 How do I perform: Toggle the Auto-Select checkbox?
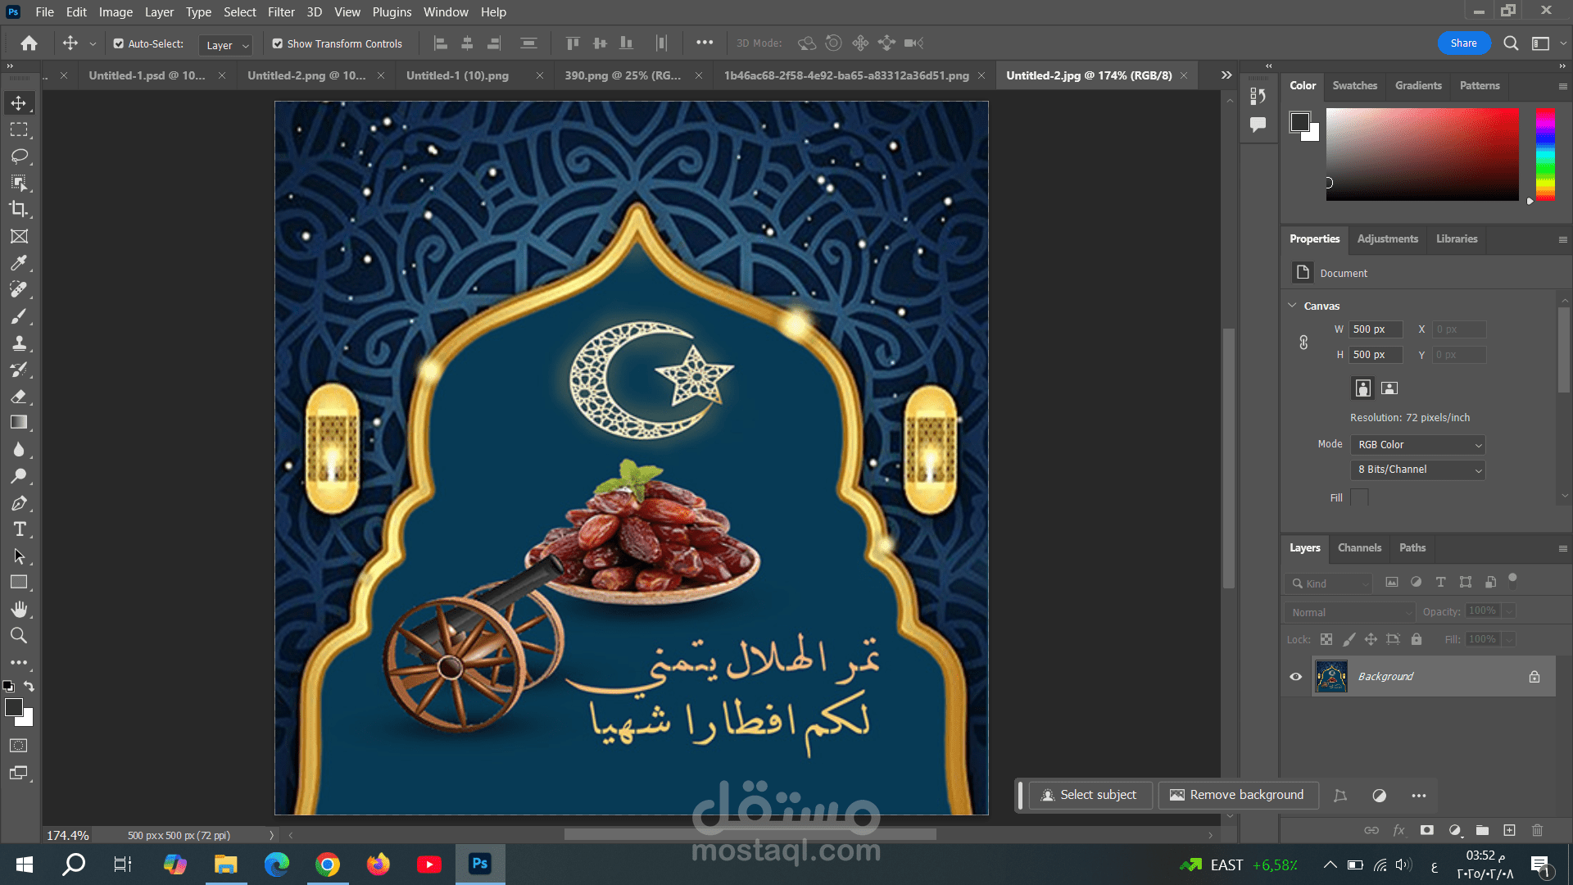click(119, 43)
